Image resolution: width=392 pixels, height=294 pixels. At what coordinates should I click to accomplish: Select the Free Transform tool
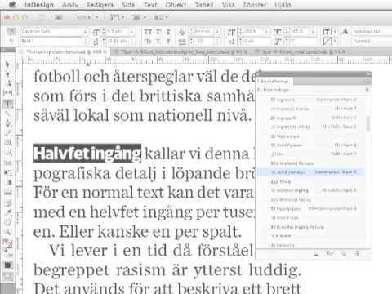pos(8,172)
